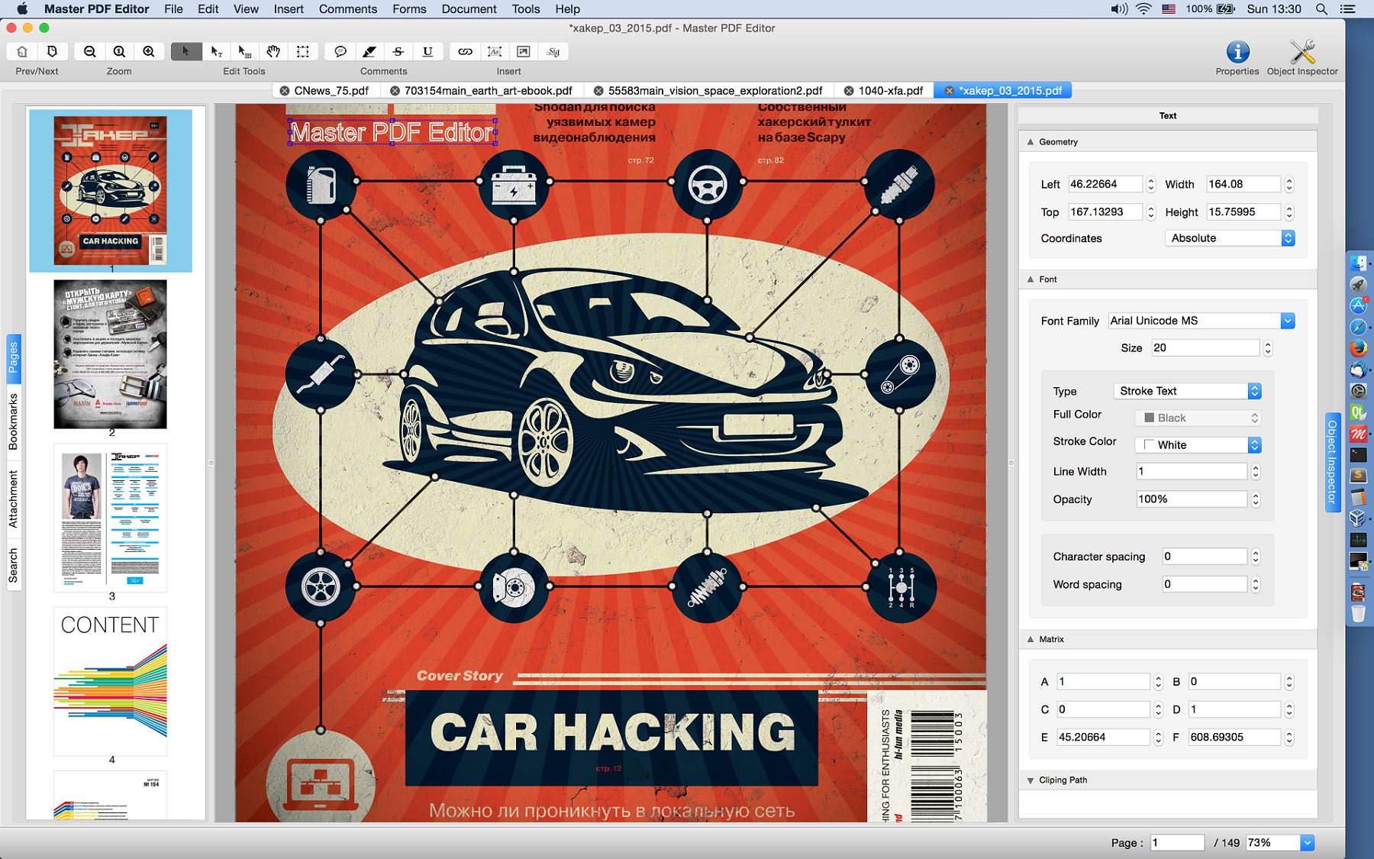Collapse the Geometry section
Viewport: 1374px width, 859px height.
pyautogui.click(x=1030, y=142)
